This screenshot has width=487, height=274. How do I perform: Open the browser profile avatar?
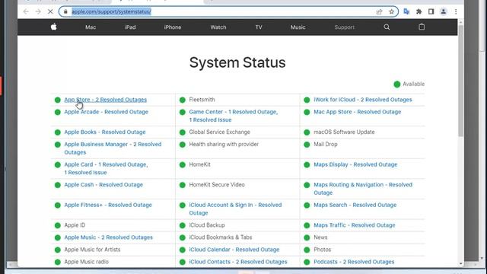click(443, 12)
